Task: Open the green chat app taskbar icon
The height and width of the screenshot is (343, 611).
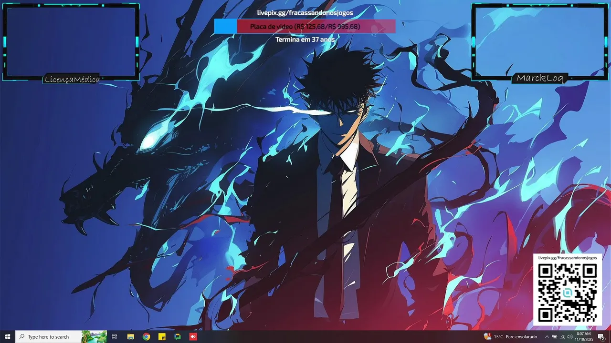Action: (178, 337)
